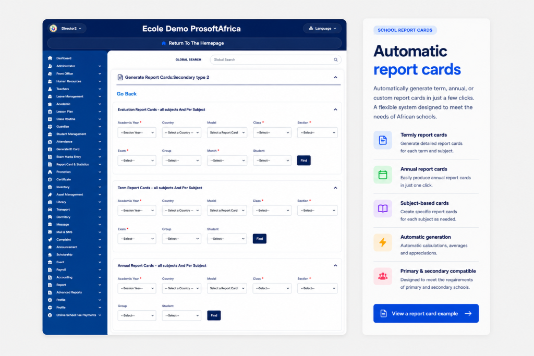
Task: Click the Mail & SMS envelope icon
Action: [x=50, y=232]
